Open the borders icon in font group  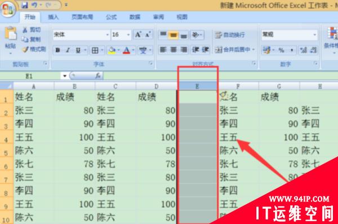point(95,50)
